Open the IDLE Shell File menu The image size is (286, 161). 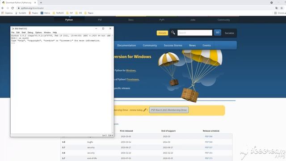coord(13,33)
